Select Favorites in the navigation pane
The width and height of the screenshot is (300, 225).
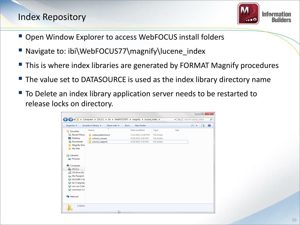tap(74, 131)
